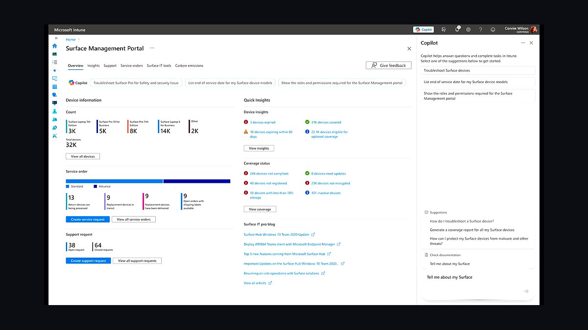
Task: Open the Groups icon in the sidebar
Action: (54, 119)
